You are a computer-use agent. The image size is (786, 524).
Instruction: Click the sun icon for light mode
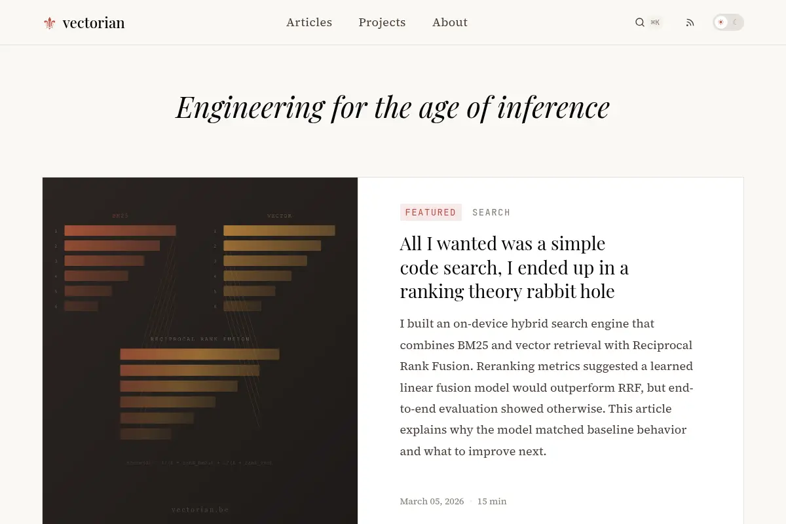coord(721,22)
